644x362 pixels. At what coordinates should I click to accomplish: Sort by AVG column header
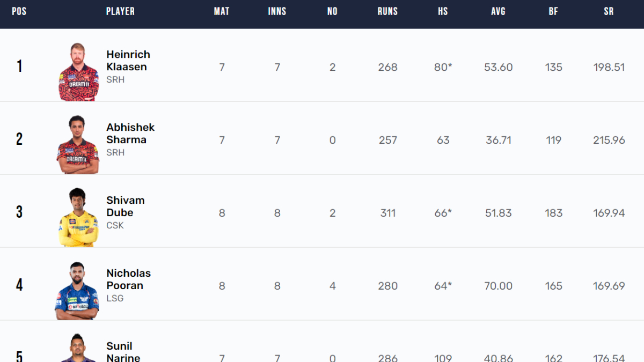498,11
